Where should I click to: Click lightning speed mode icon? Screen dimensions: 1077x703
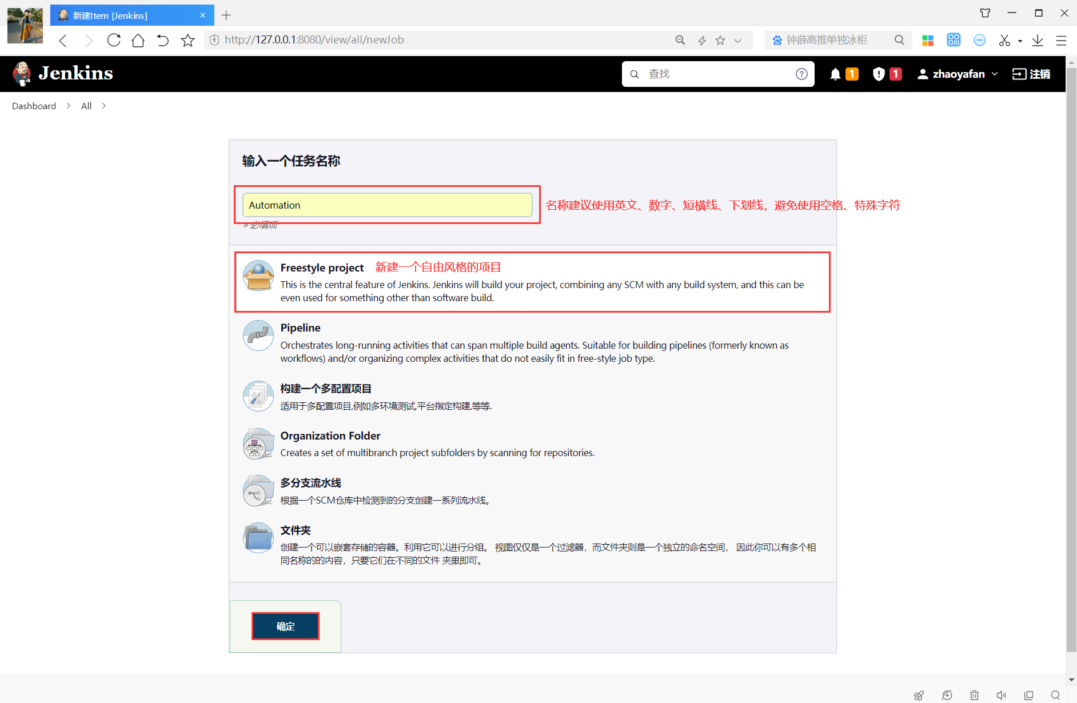click(701, 40)
